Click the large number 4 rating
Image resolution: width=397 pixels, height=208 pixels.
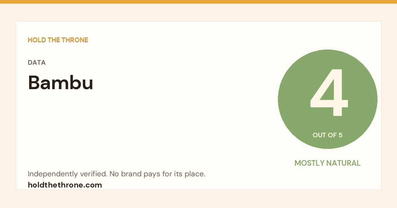pos(329,93)
